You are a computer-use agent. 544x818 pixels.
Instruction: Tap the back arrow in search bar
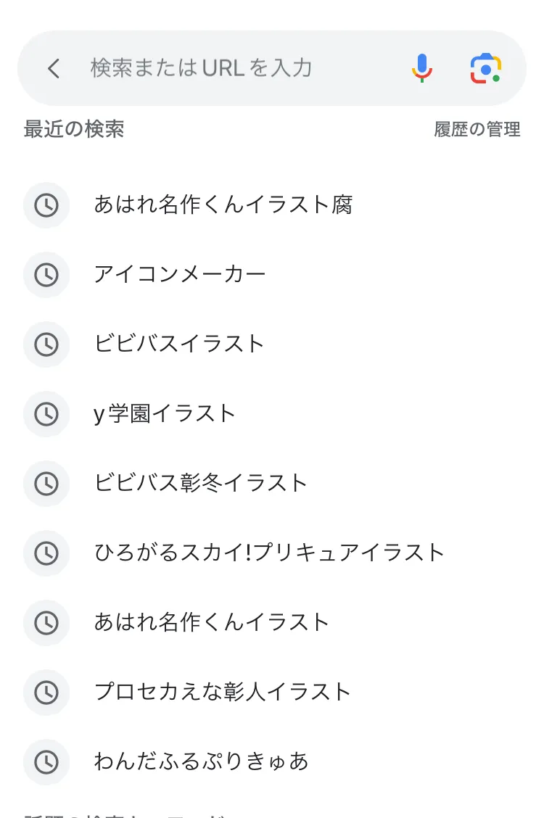click(x=54, y=68)
